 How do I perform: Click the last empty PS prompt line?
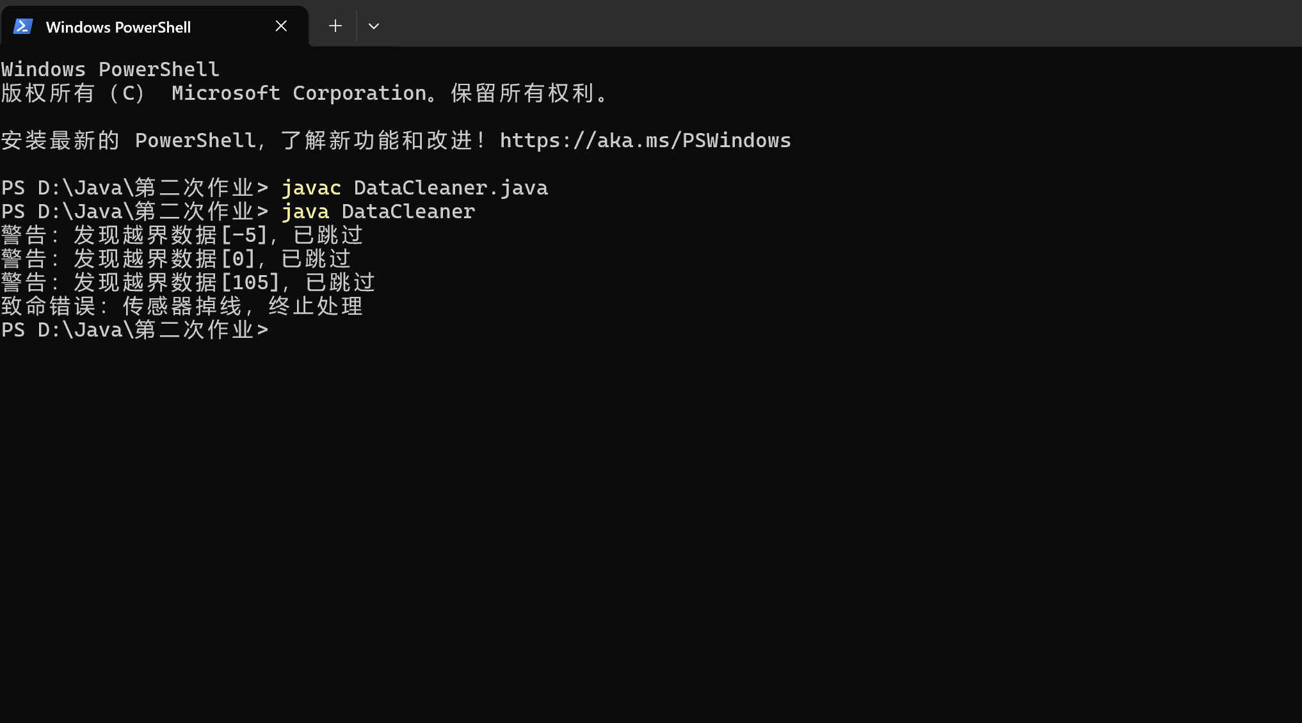point(134,330)
